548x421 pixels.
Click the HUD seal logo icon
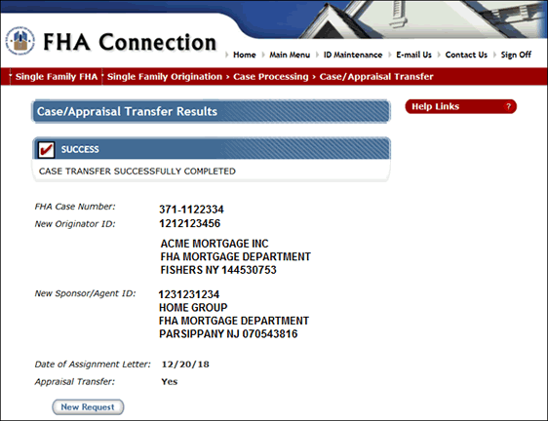[x=20, y=41]
